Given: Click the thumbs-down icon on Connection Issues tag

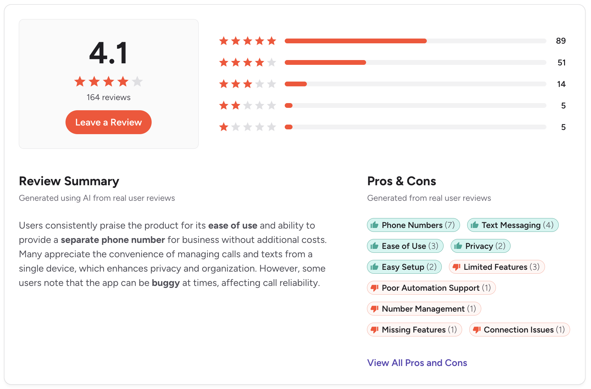Looking at the screenshot, I should coord(477,330).
